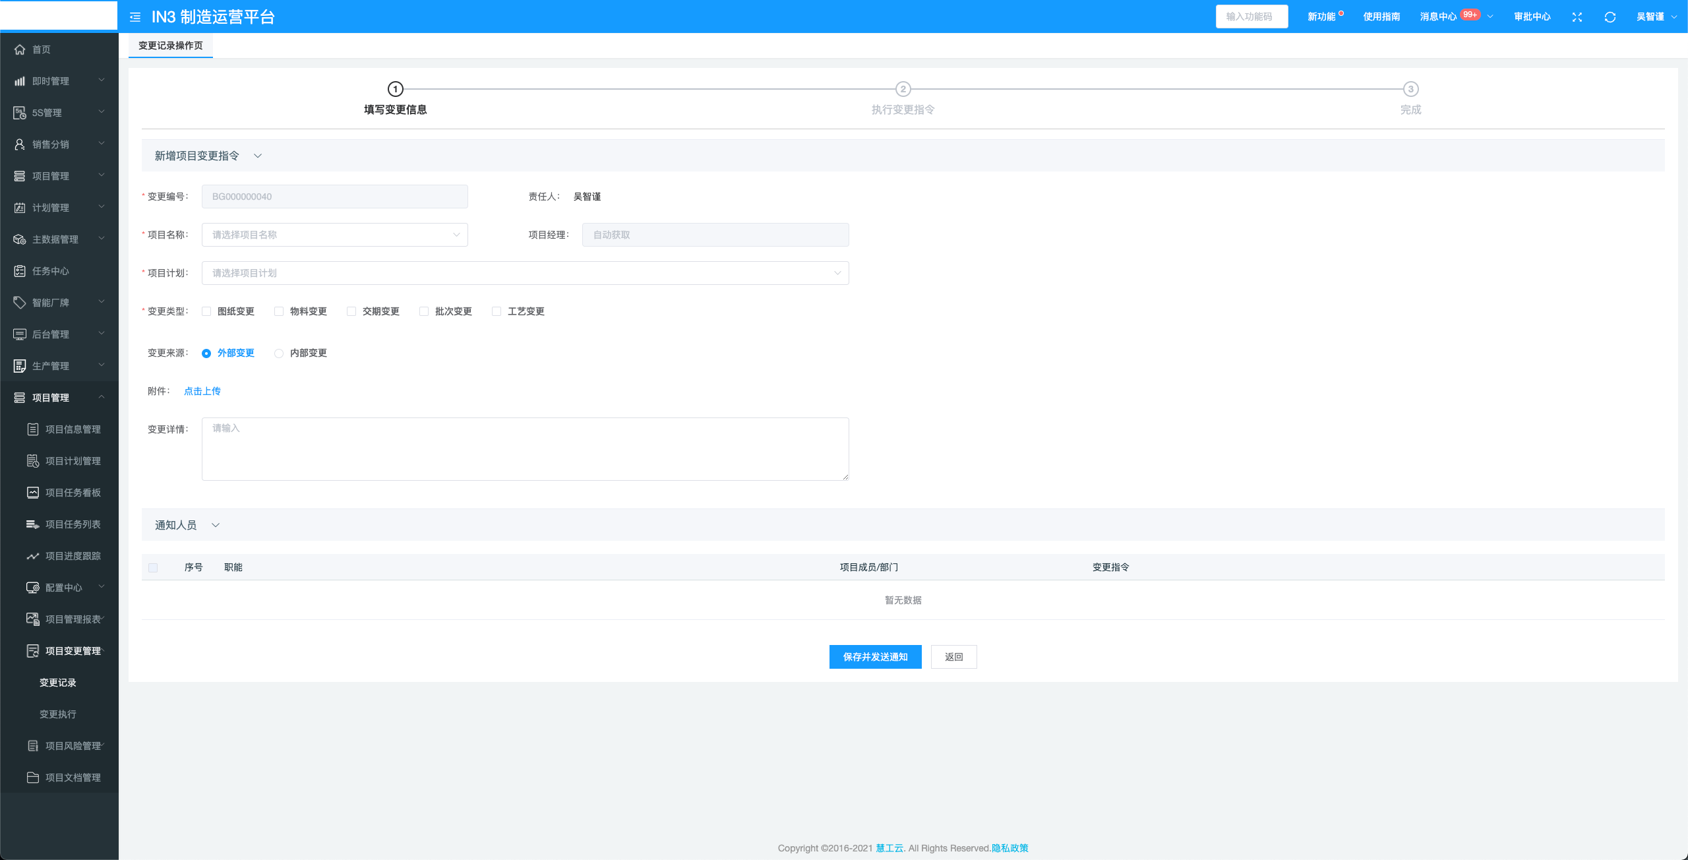
Task: Click the refresh icon in top bar
Action: 1610,17
